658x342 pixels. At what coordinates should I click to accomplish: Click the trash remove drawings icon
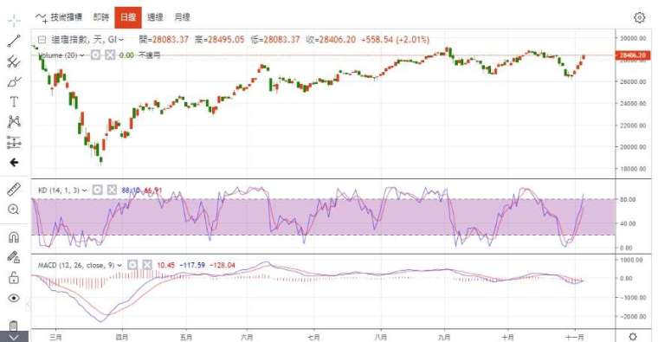click(14, 326)
